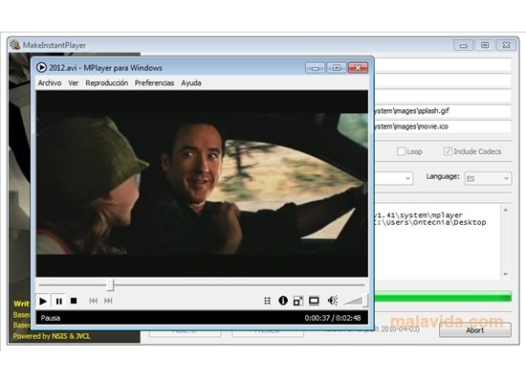Viewport: 526px width, 383px height.
Task: Open the Reproducción menu
Action: tap(107, 83)
